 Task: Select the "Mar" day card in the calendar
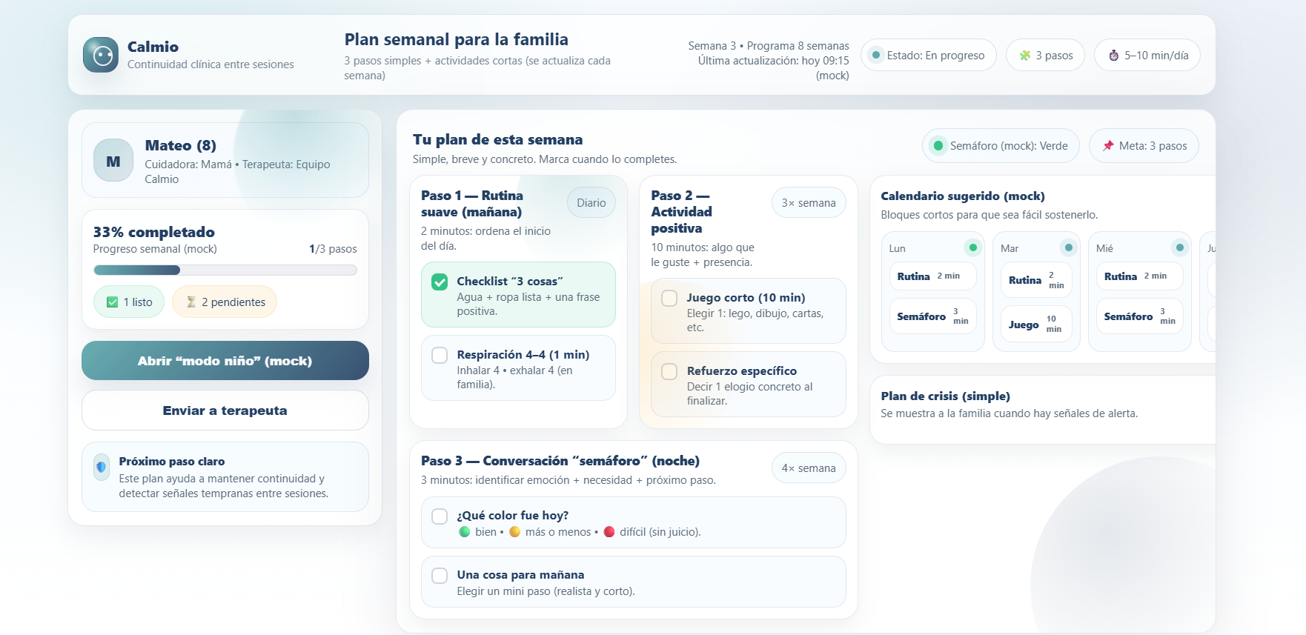coord(1035,292)
